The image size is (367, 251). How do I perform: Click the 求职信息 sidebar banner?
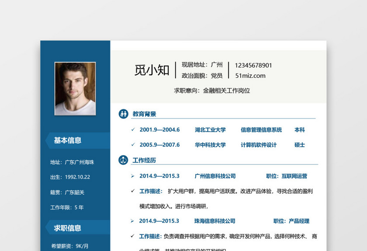[78, 228]
